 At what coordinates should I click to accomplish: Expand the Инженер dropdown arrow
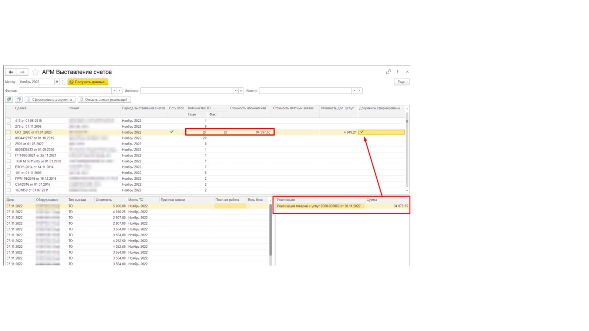pos(236,91)
